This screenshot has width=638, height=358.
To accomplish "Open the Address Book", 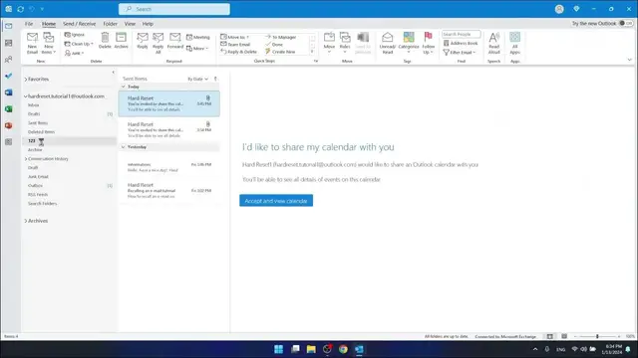I will click(461, 43).
